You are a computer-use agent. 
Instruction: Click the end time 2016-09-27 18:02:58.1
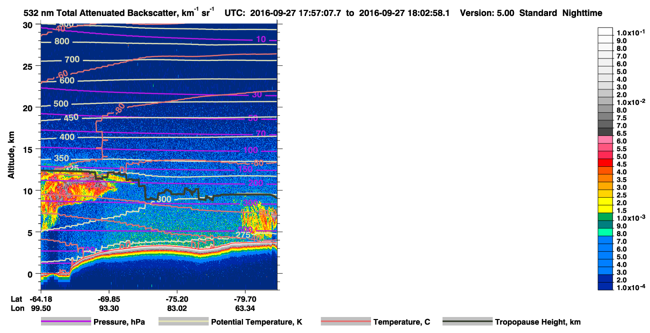[405, 13]
